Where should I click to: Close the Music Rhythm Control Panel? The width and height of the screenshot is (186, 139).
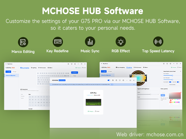pyautogui.click(x=181, y=71)
